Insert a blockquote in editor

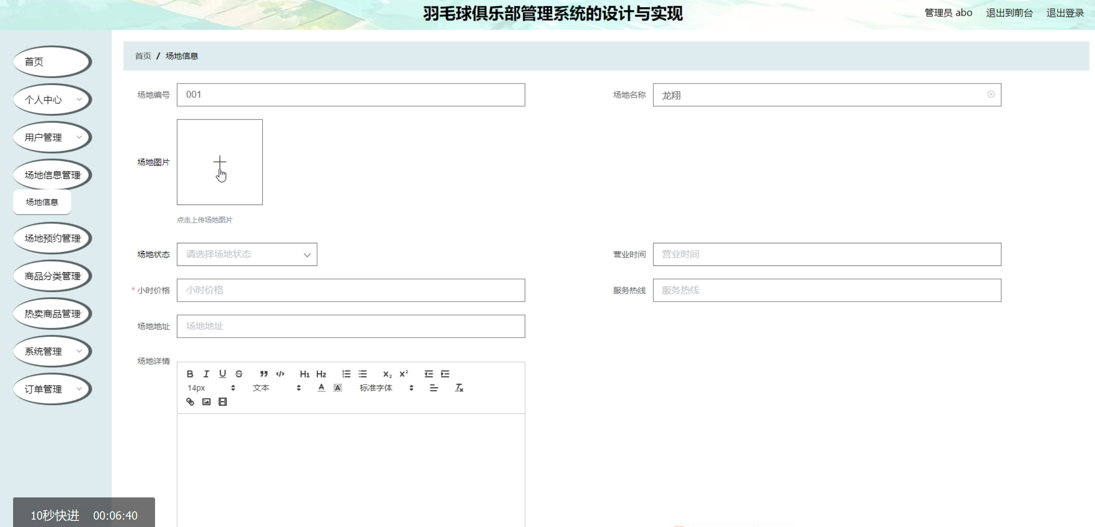(x=264, y=374)
